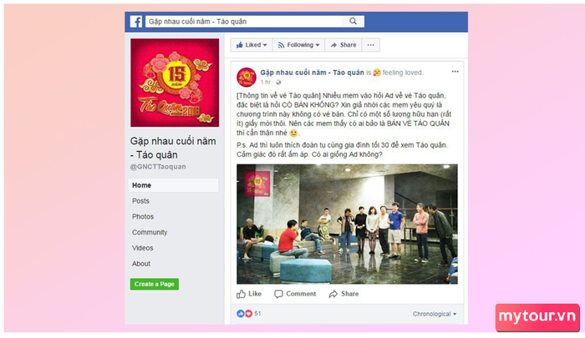Image resolution: width=585 pixels, height=338 pixels.
Task: Open the Chronological sort dropdown
Action: [435, 314]
